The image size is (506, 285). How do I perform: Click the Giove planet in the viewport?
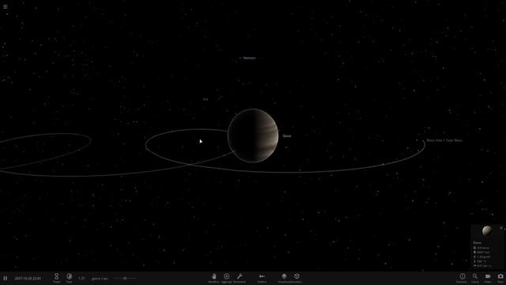[253, 135]
